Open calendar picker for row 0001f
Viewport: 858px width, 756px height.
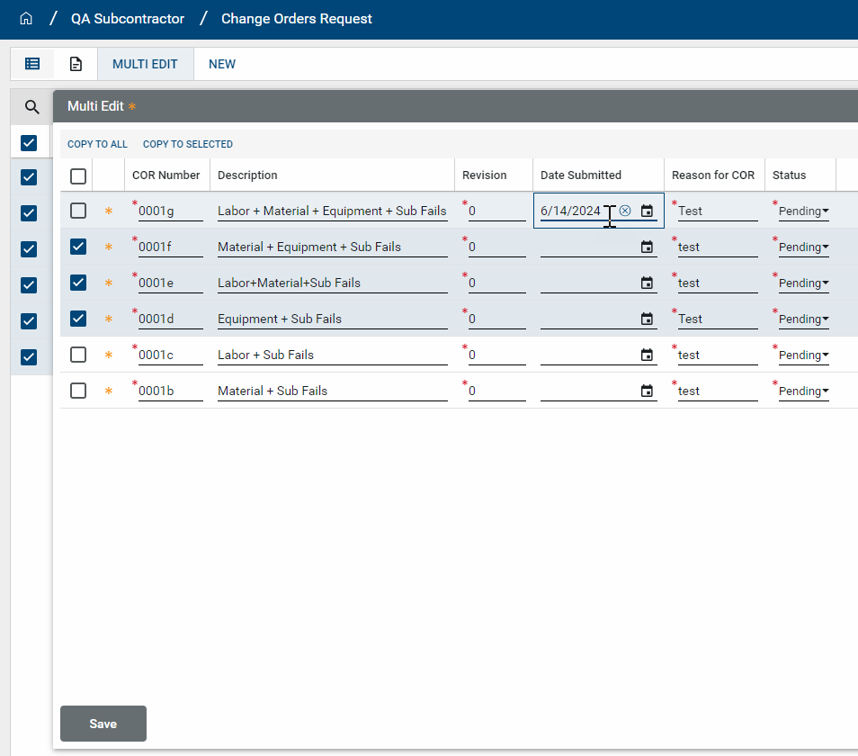(x=647, y=247)
